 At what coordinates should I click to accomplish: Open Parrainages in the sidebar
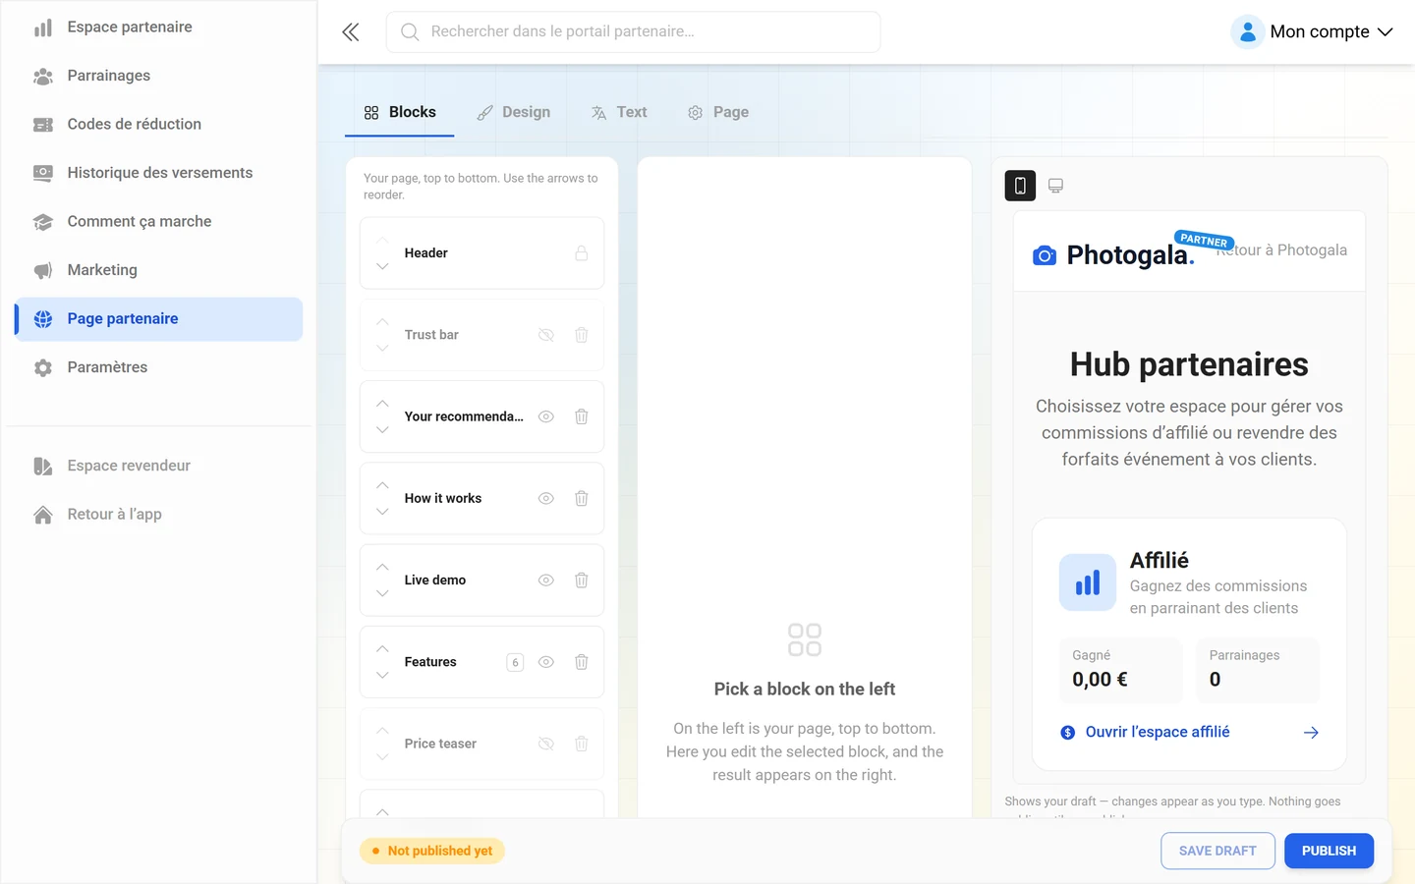(x=158, y=76)
